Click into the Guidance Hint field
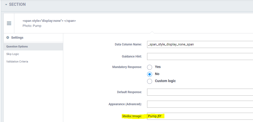This screenshot has width=253, height=122. (x=200, y=56)
